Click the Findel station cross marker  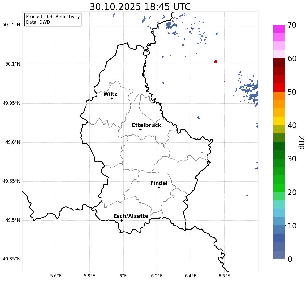pos(159,188)
